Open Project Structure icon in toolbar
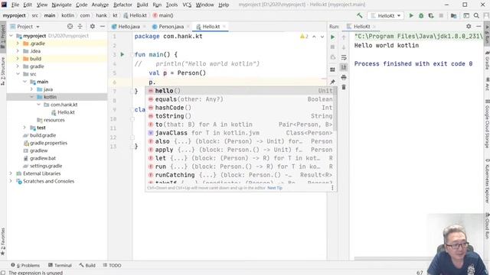490x275 pixels. (453, 15)
